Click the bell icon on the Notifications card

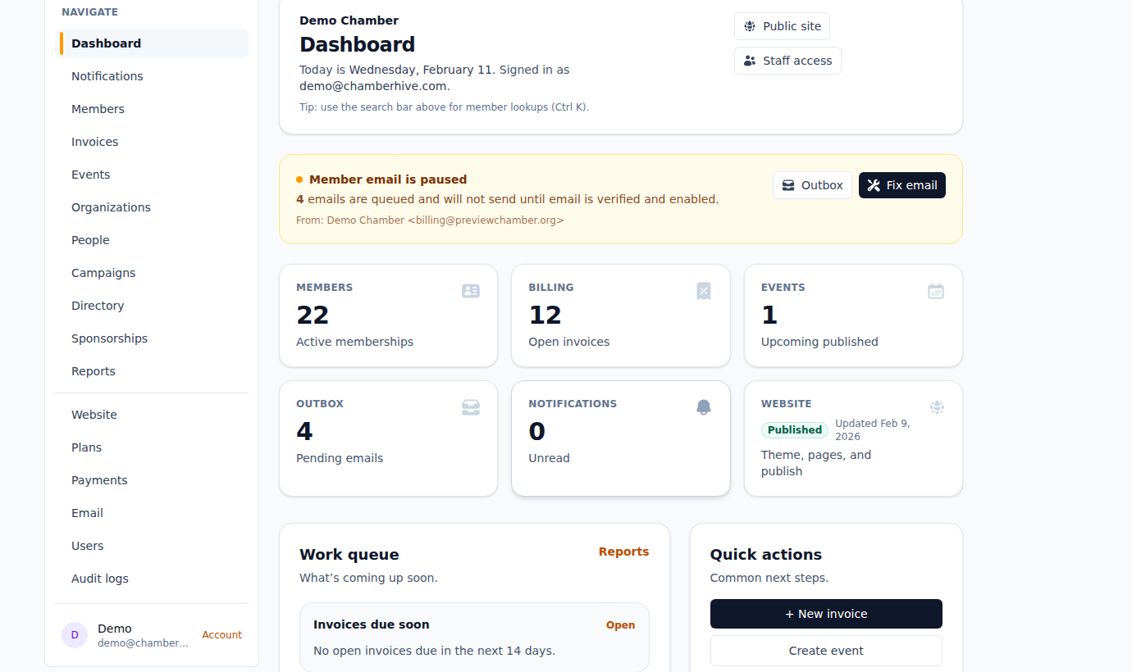(703, 406)
